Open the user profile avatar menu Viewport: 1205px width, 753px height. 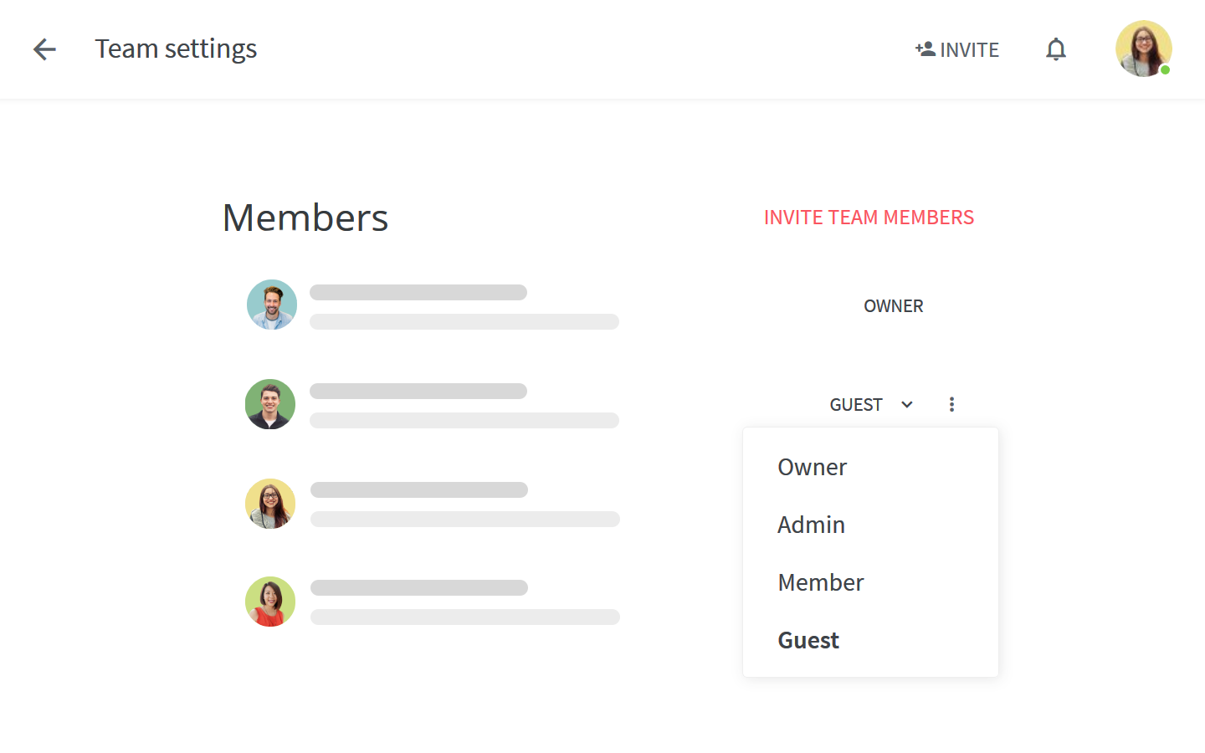point(1143,49)
